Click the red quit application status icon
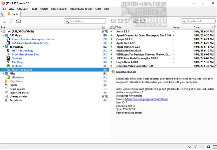The image size is (217, 150). 215,147
